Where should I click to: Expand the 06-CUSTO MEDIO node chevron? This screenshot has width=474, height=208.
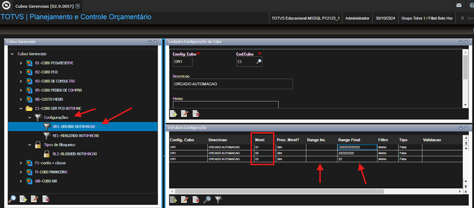pyautogui.click(x=21, y=99)
